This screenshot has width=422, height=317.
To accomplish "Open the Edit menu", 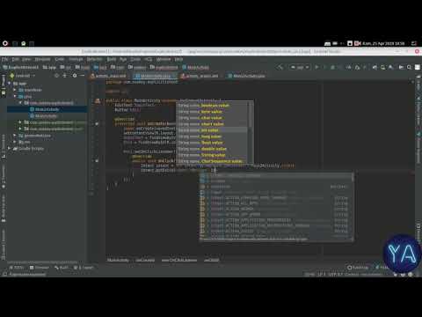I will 15,59.
